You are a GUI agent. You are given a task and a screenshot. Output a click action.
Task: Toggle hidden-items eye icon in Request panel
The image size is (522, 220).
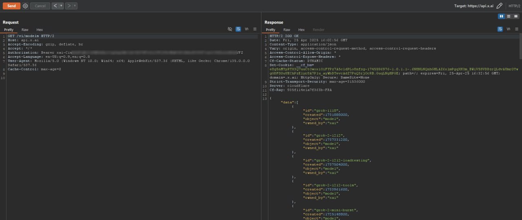[230, 29]
